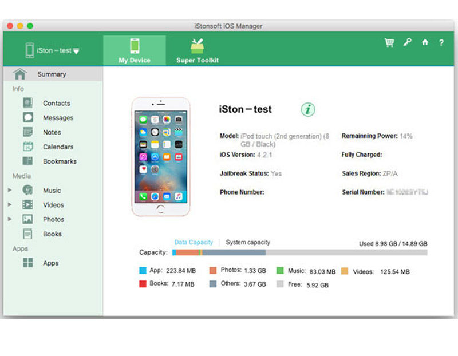The width and height of the screenshot is (458, 356).
Task: Click the gray Free color swatch
Action: (x=280, y=284)
